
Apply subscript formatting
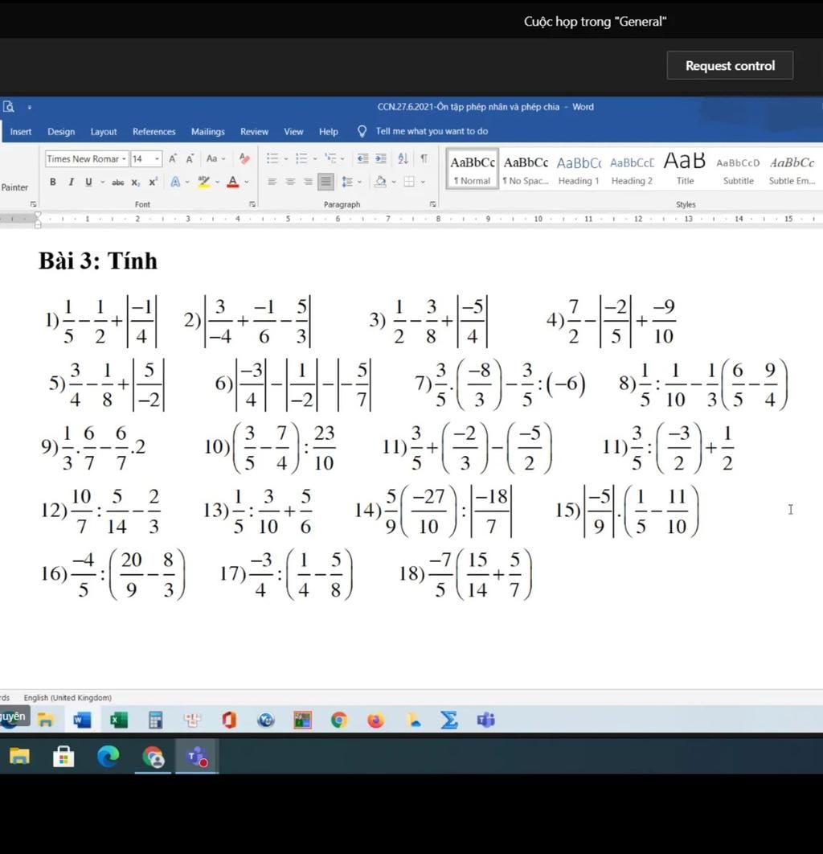[136, 182]
